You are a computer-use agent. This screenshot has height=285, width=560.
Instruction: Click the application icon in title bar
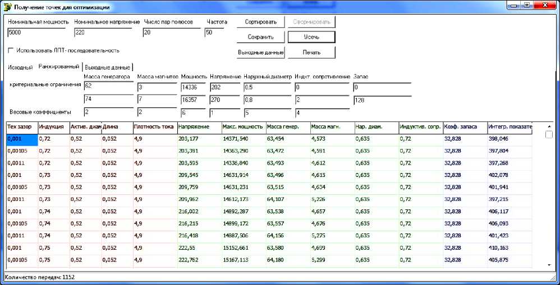(x=7, y=7)
